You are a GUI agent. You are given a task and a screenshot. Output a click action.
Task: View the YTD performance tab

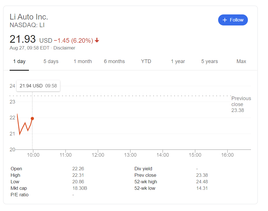[146, 61]
